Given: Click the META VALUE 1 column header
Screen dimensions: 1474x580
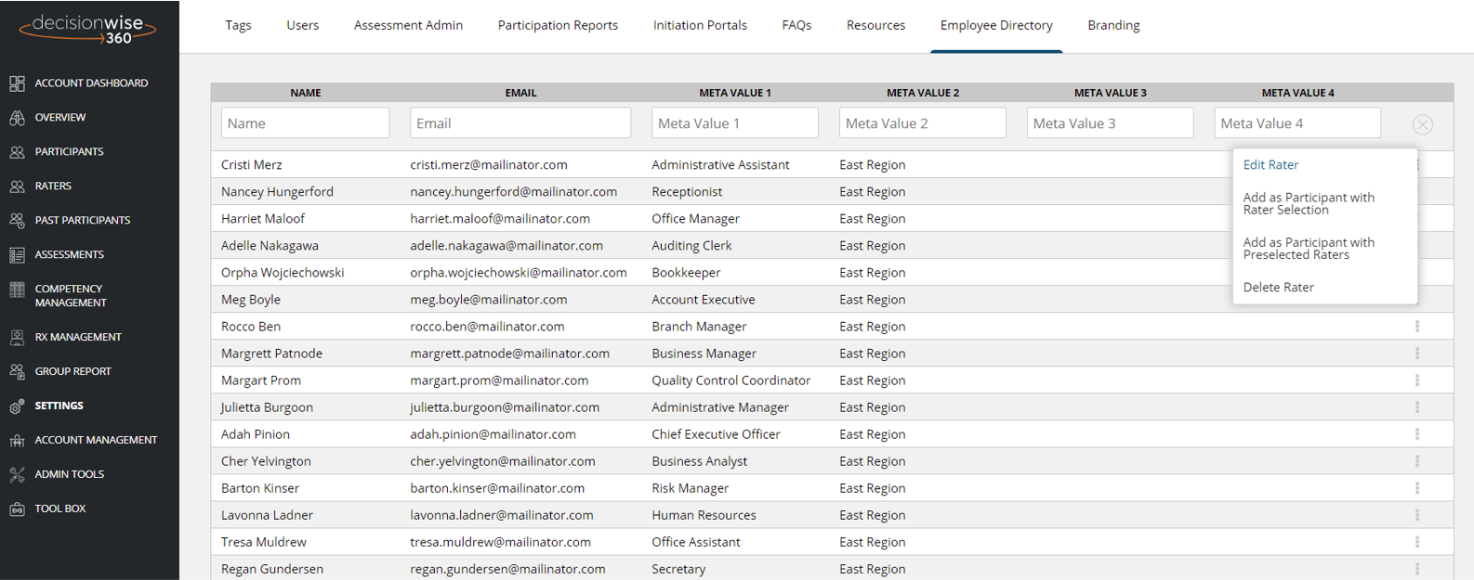Looking at the screenshot, I should 735,93.
